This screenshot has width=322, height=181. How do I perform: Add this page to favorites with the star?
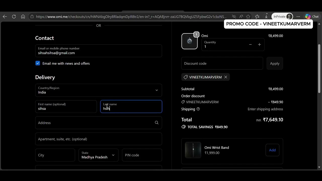pos(248,17)
